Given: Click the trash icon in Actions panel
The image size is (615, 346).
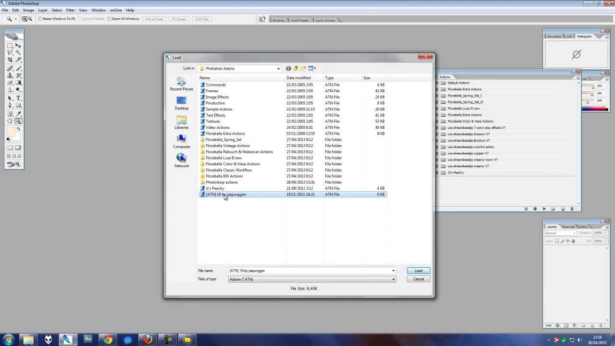Looking at the screenshot, I should click(x=571, y=209).
